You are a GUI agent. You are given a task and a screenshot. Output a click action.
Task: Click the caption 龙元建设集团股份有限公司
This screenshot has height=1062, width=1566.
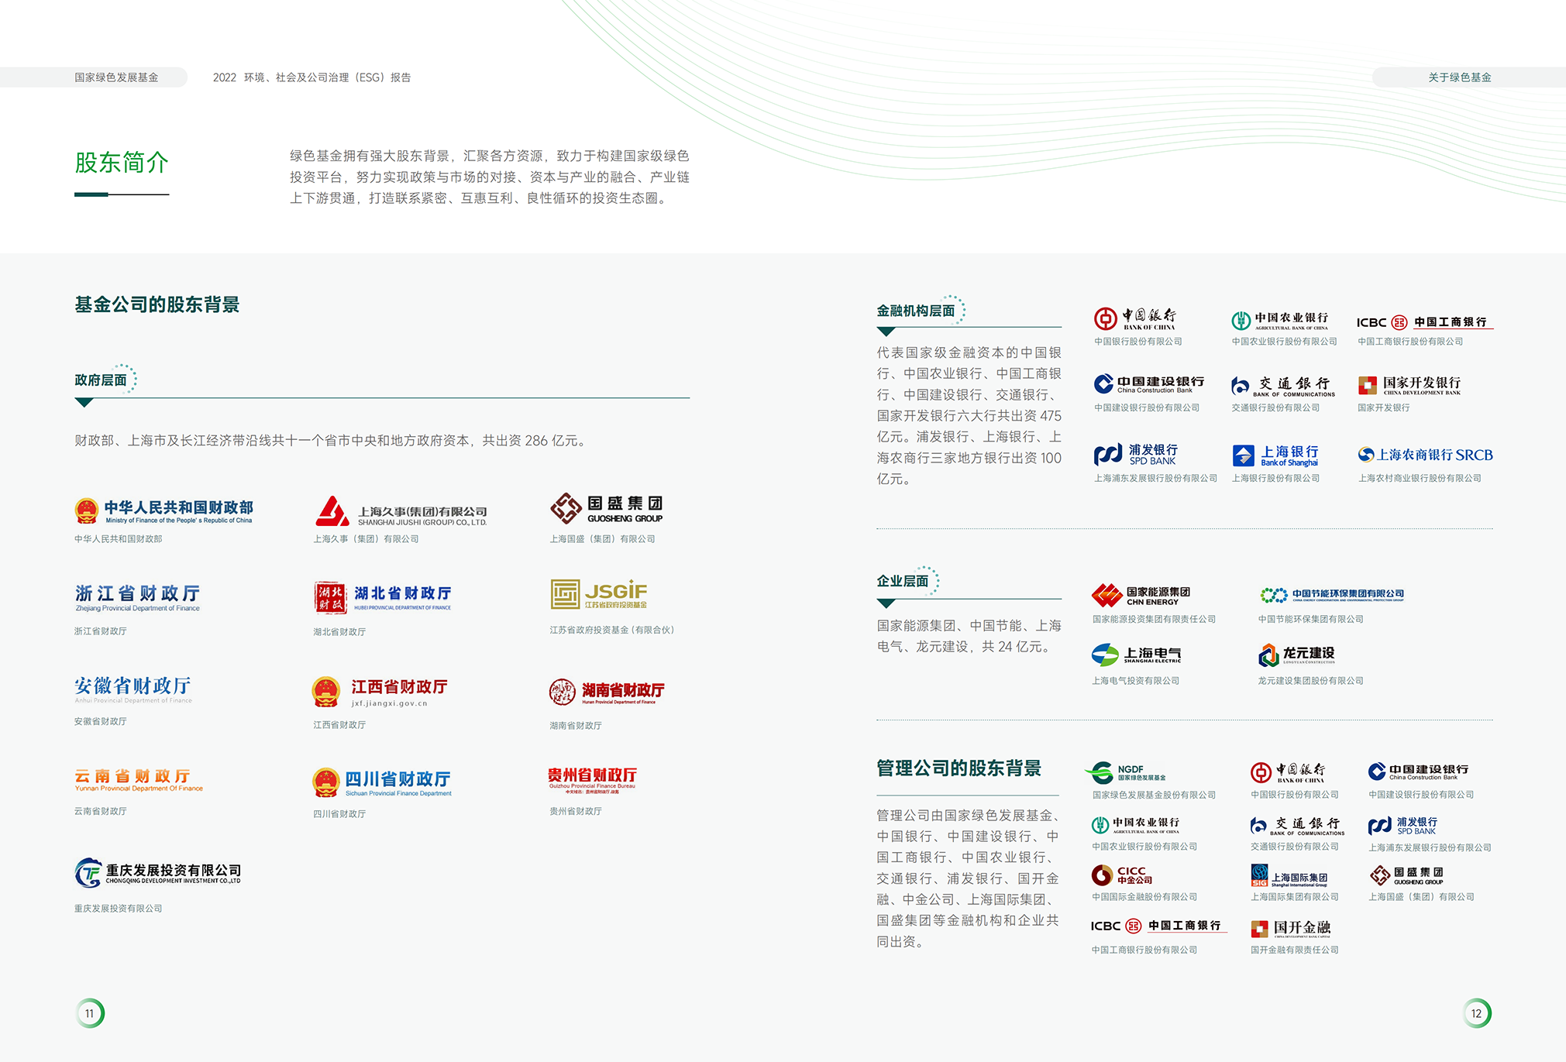1310,681
